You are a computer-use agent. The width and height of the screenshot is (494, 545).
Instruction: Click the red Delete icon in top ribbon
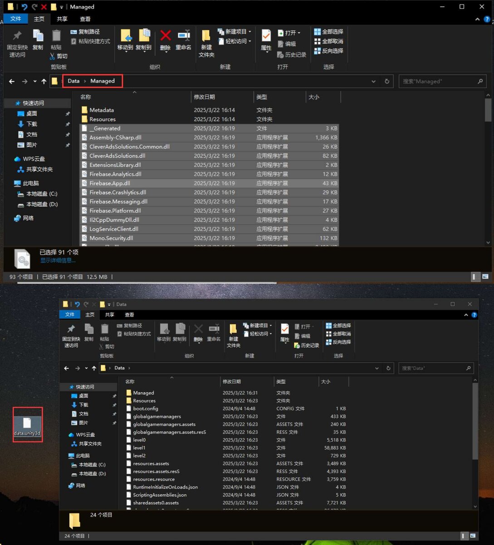[x=166, y=36]
